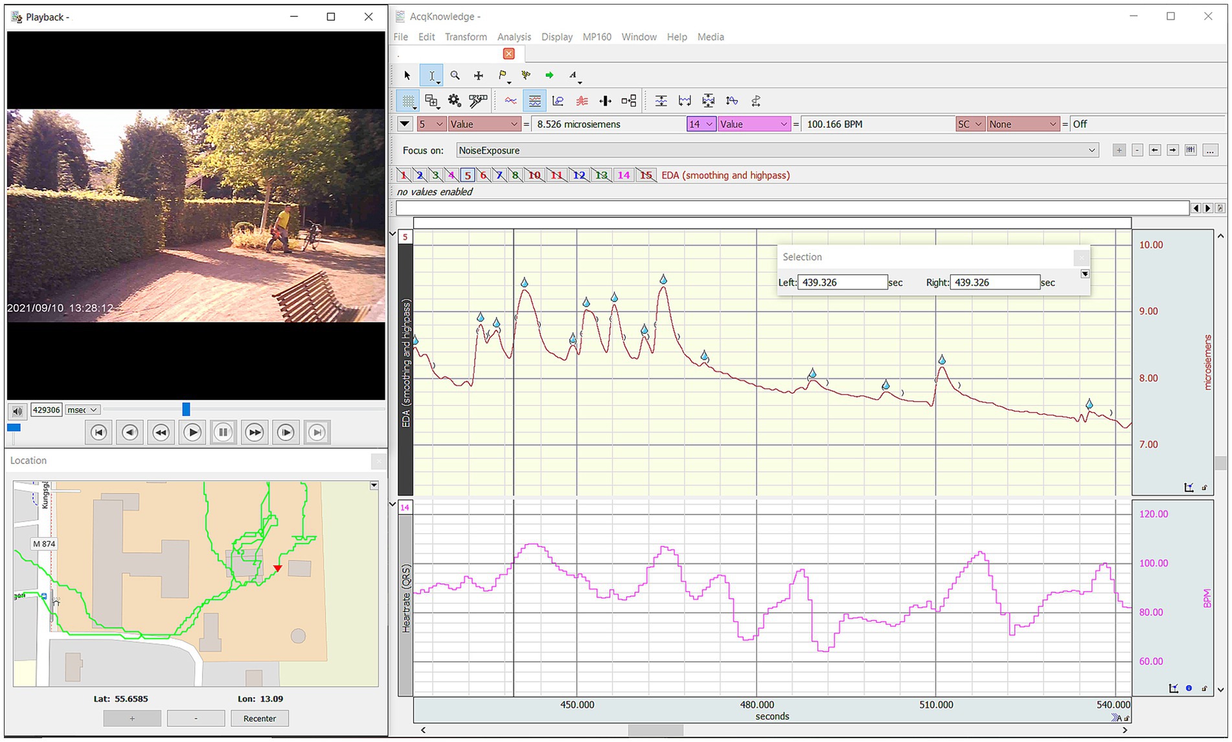
Task: Open the Transform menu
Action: coord(466,37)
